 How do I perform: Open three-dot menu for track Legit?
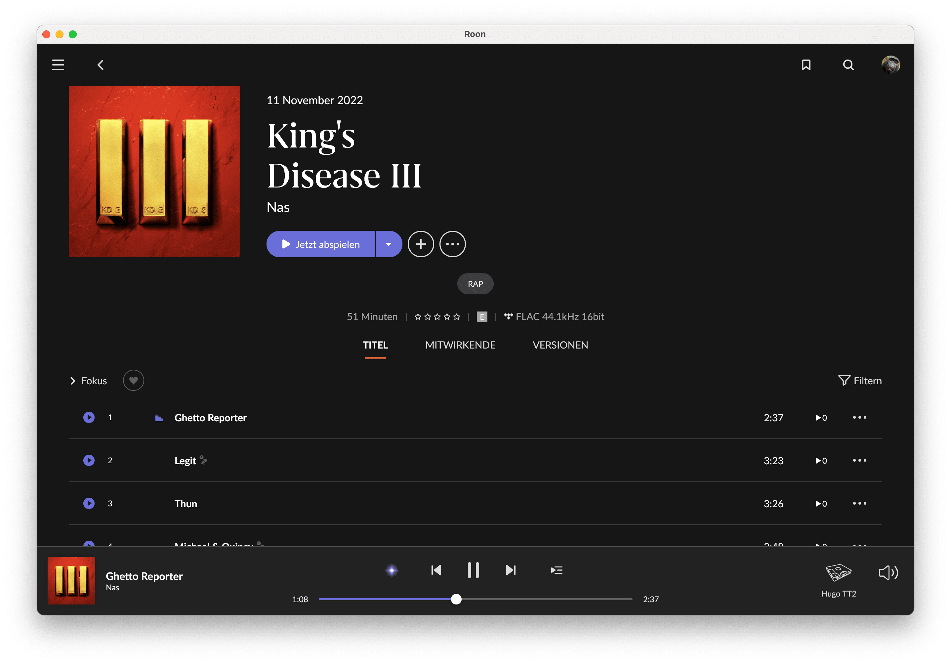click(859, 461)
